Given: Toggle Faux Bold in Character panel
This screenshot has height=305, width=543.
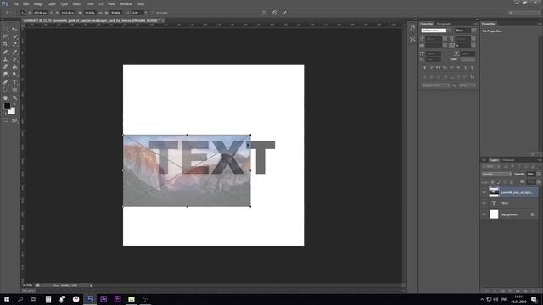Looking at the screenshot, I should (424, 69).
